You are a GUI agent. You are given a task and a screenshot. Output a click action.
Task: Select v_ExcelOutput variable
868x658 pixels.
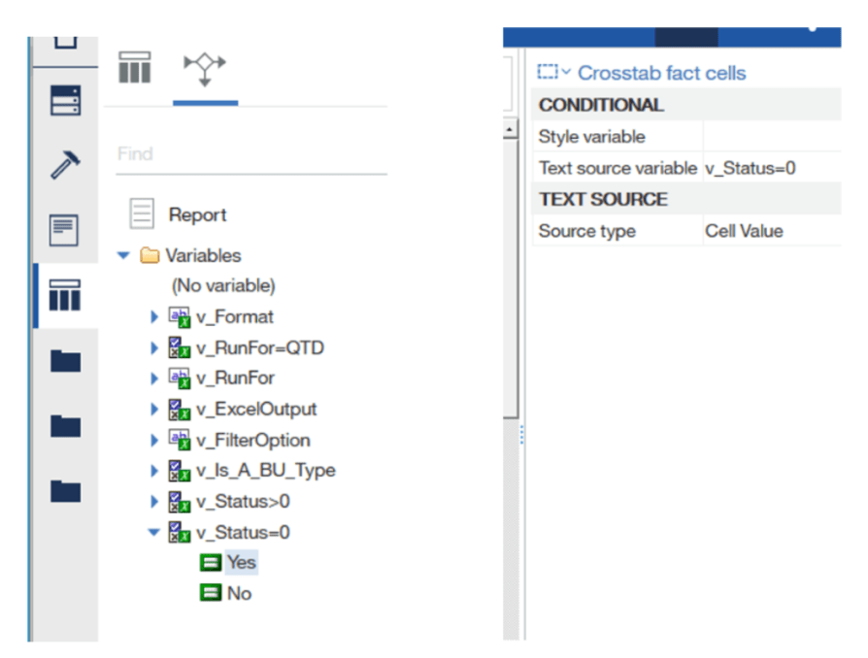coord(256,409)
